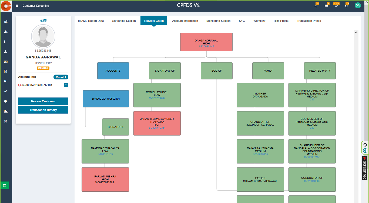The height and width of the screenshot is (203, 369).
Task: Expand the account ellipsis options button
Action: click(x=66, y=85)
